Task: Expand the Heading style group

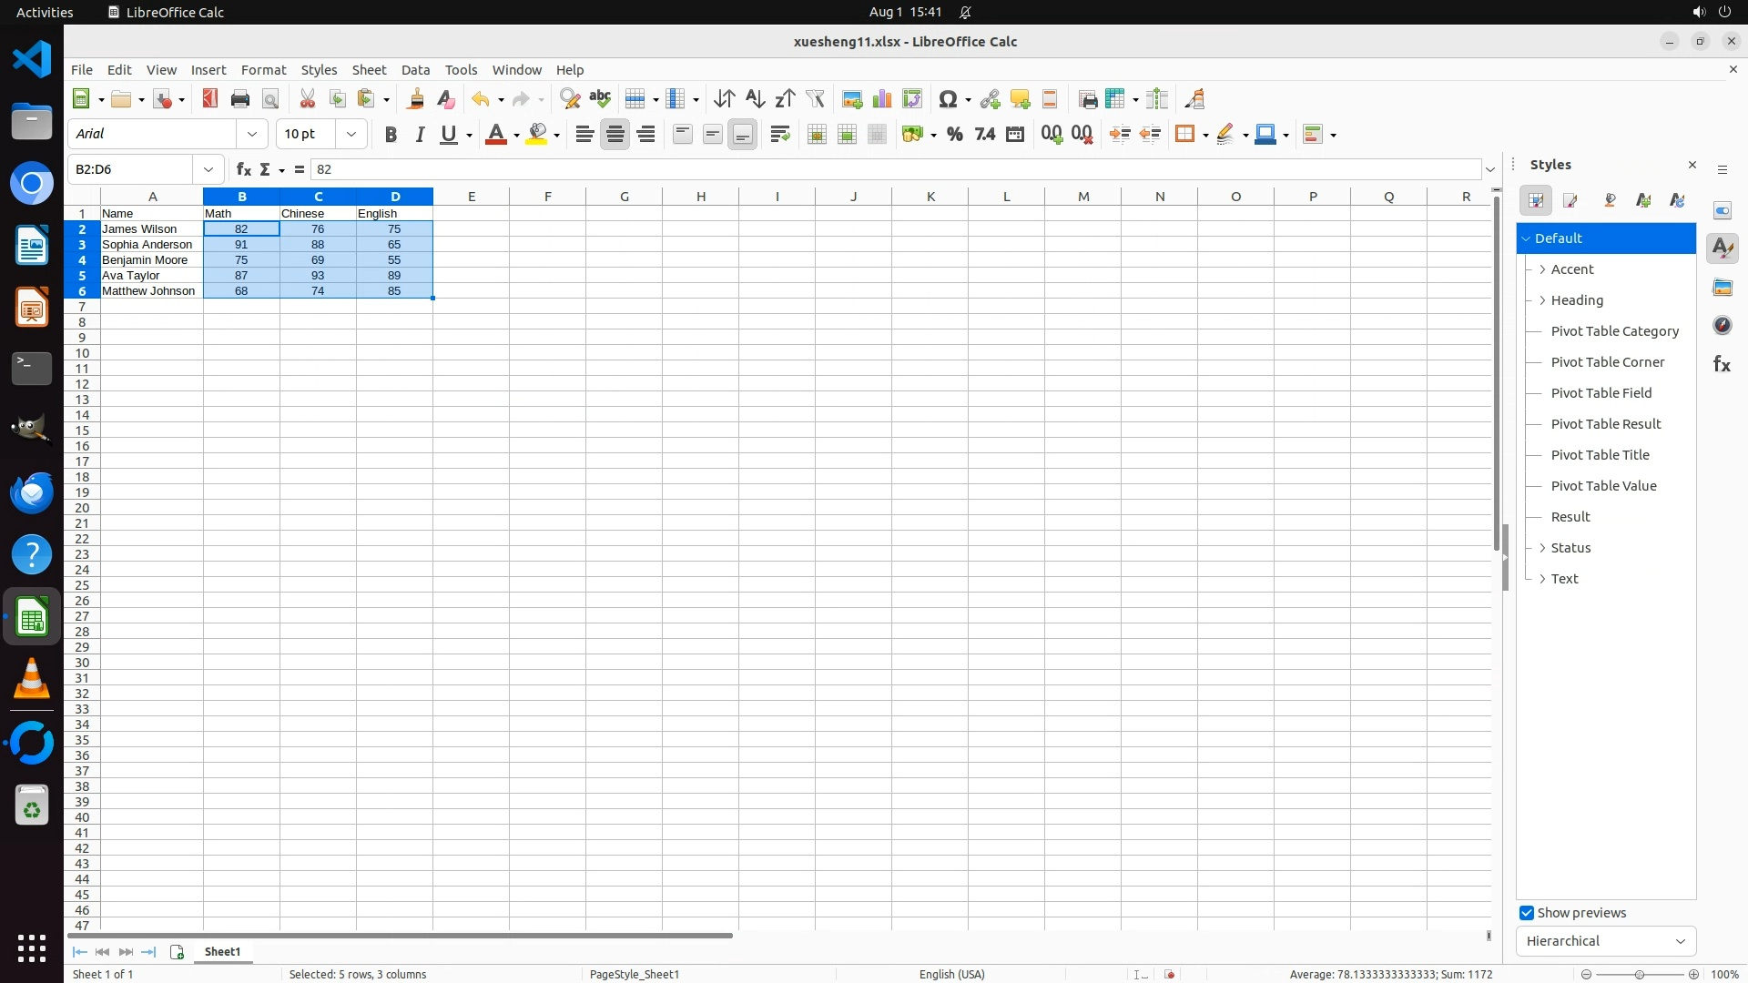Action: [1542, 300]
